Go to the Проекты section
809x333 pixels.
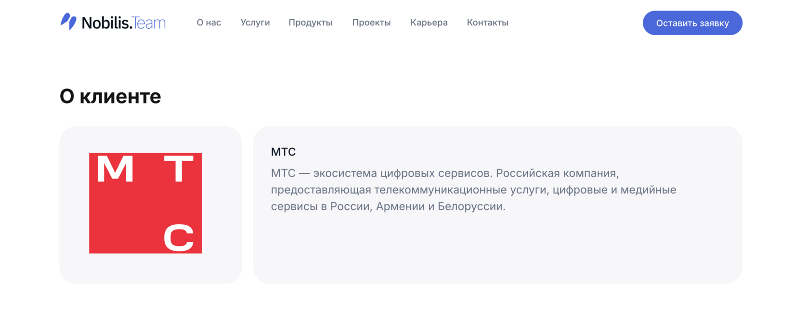371,22
